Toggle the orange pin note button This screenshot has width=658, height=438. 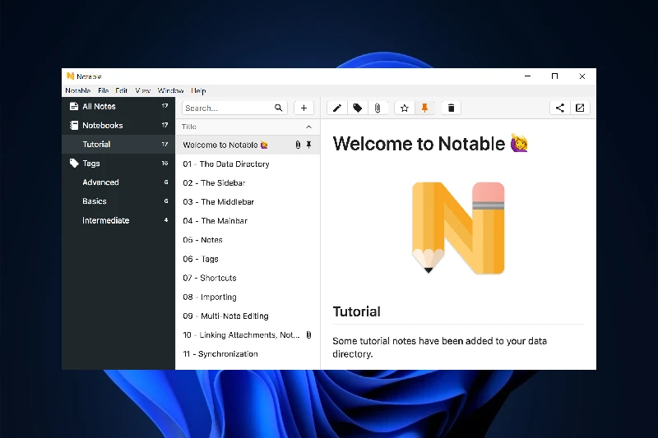pyautogui.click(x=424, y=108)
